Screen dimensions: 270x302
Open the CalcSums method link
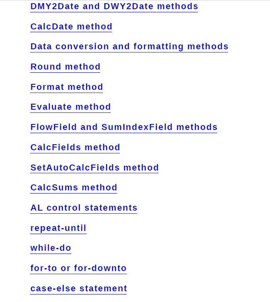coord(74,188)
